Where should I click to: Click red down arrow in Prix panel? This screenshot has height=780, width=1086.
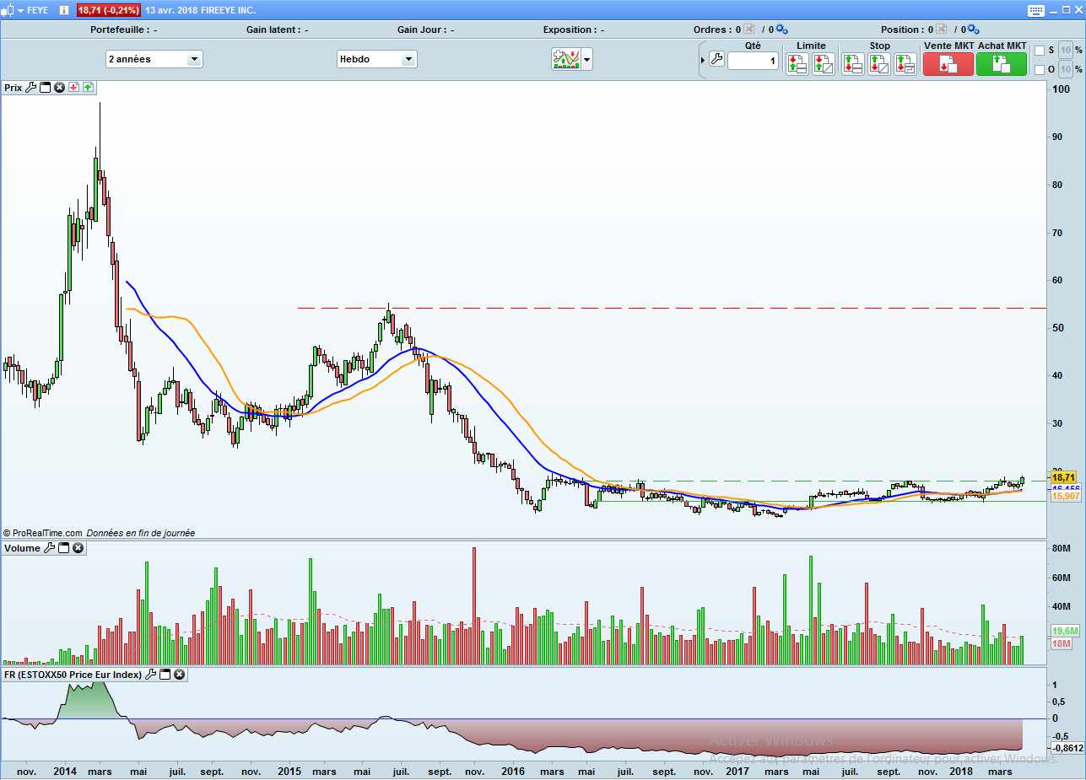[73, 87]
